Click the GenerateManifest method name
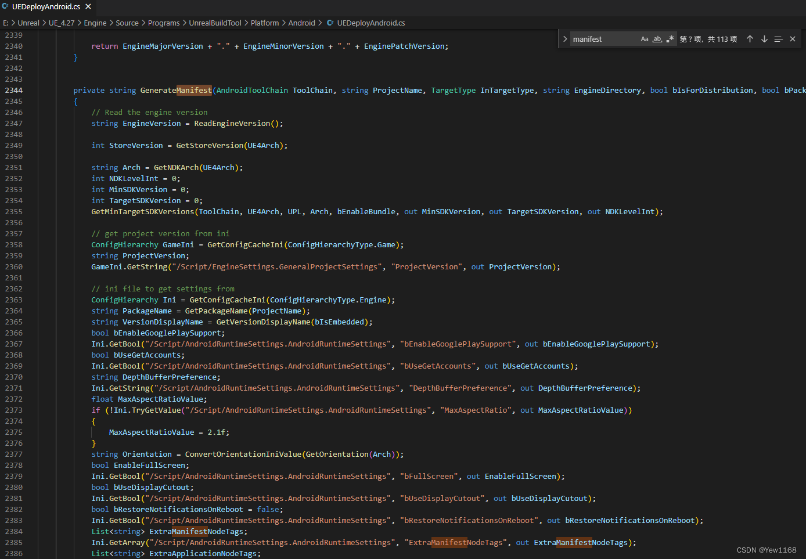 click(x=176, y=90)
